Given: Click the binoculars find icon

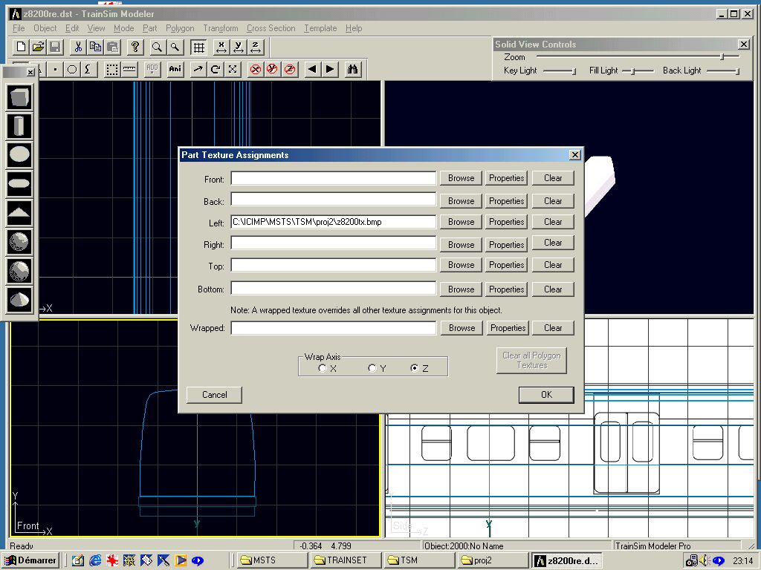Looking at the screenshot, I should coord(353,69).
